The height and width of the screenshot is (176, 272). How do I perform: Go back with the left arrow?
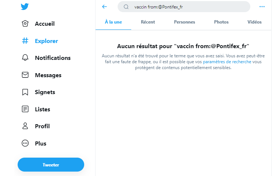(104, 7)
